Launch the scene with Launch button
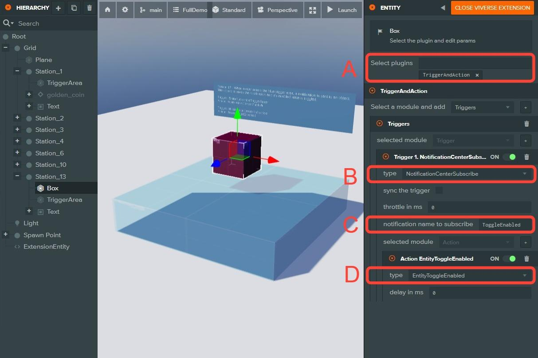The height and width of the screenshot is (358, 538). pos(342,10)
